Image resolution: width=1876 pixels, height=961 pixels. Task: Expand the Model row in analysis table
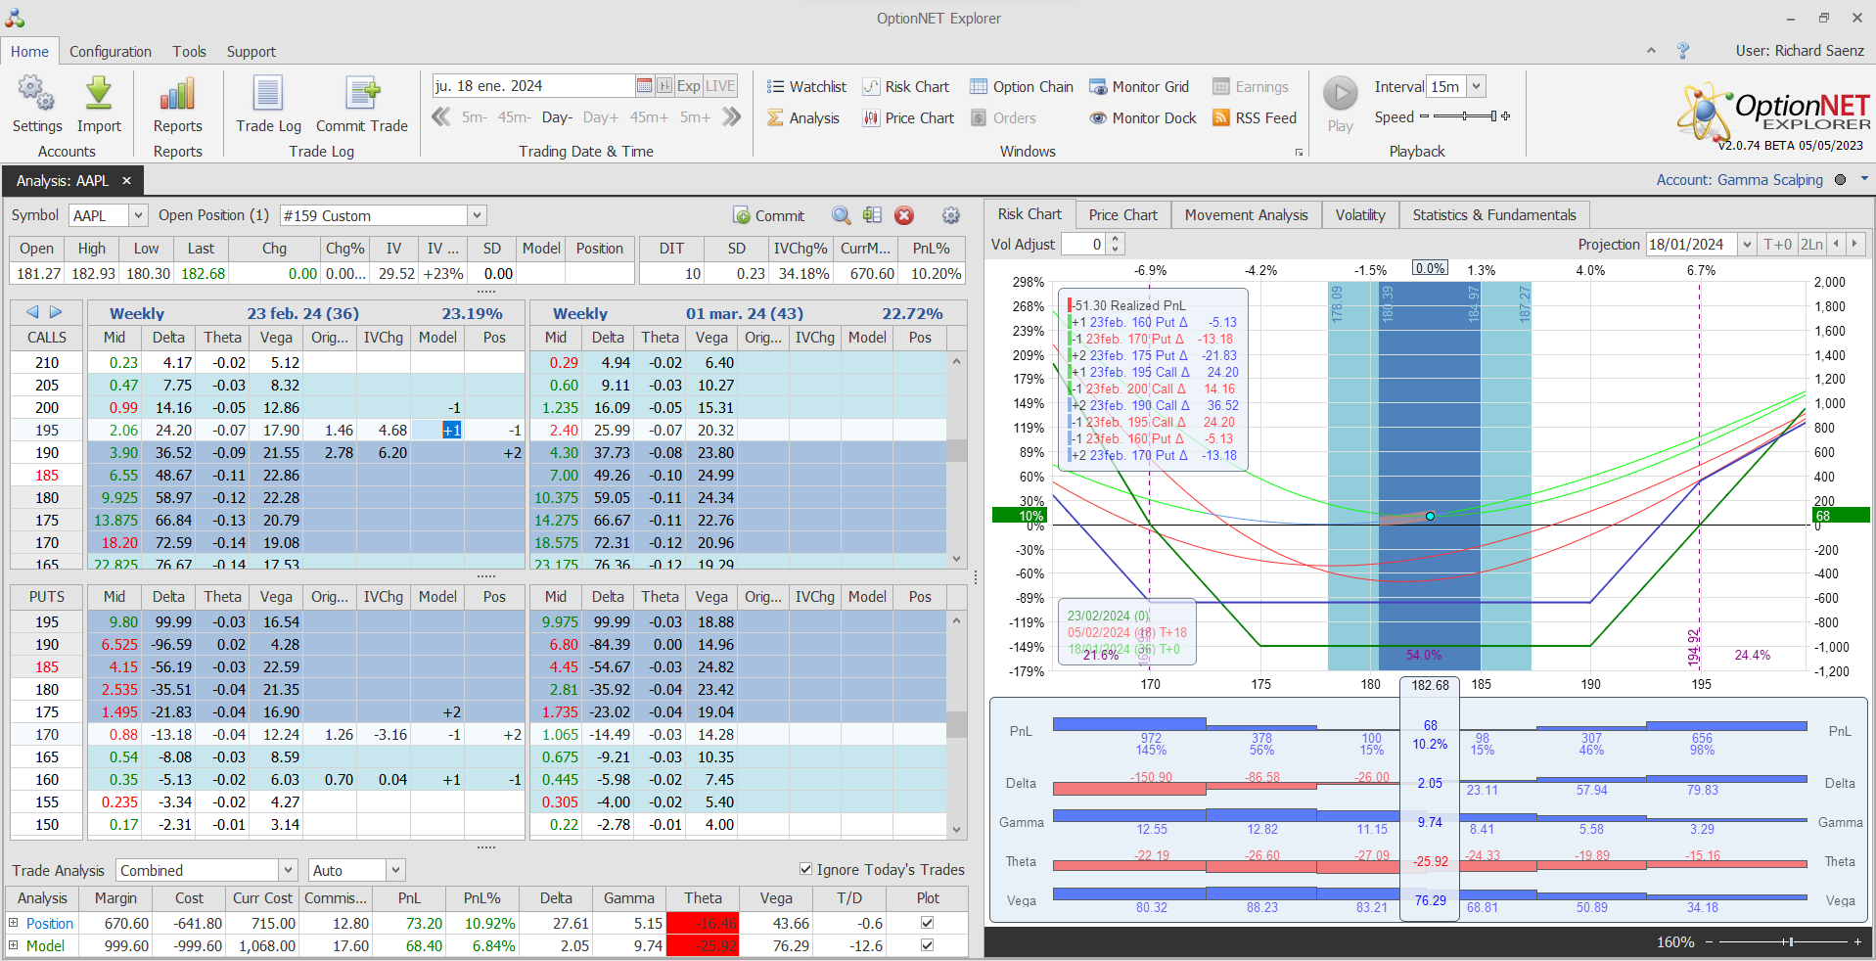point(14,945)
